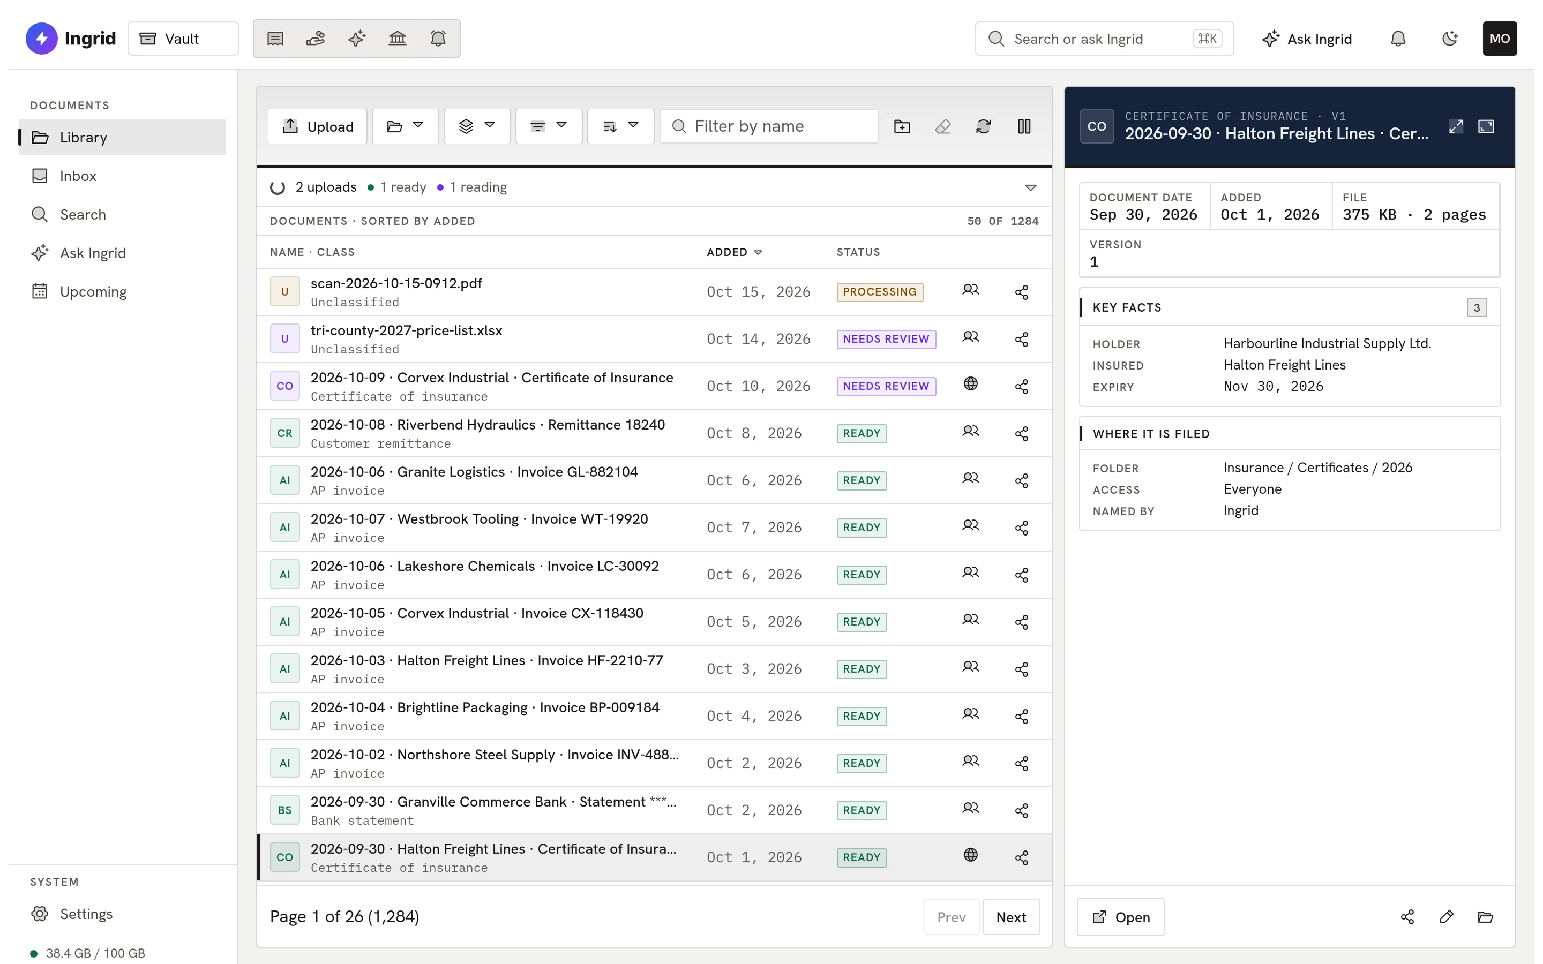This screenshot has width=1543, height=964.
Task: Click Open button in detail panel
Action: (1120, 917)
